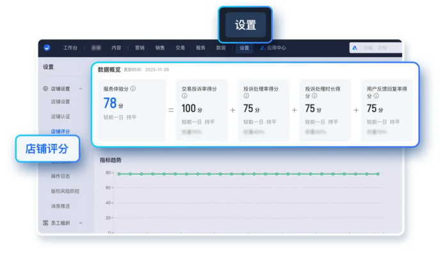This screenshot has width=443, height=261.
Task: Click the last data point on the trend line
Action: (x=378, y=174)
